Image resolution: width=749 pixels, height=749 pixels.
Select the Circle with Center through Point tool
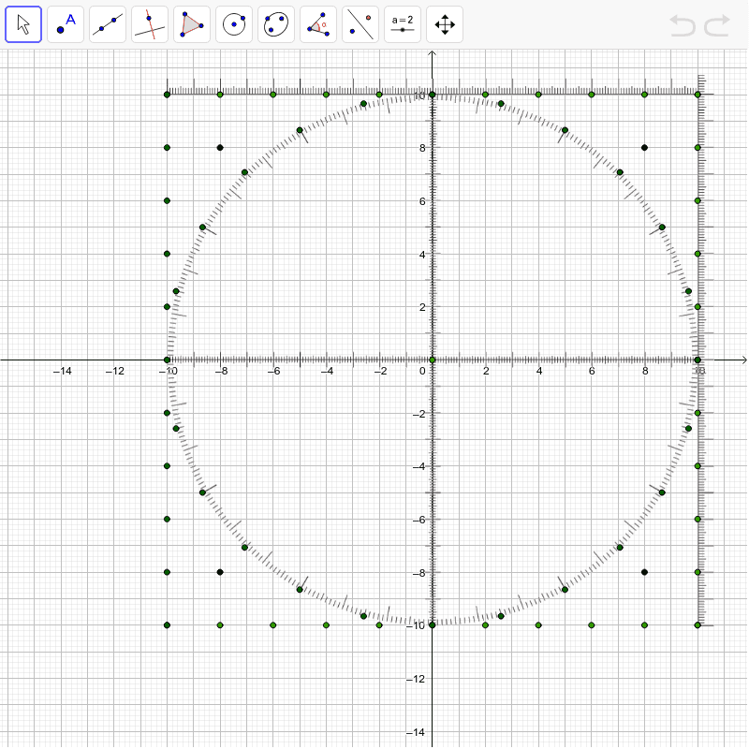(x=233, y=23)
